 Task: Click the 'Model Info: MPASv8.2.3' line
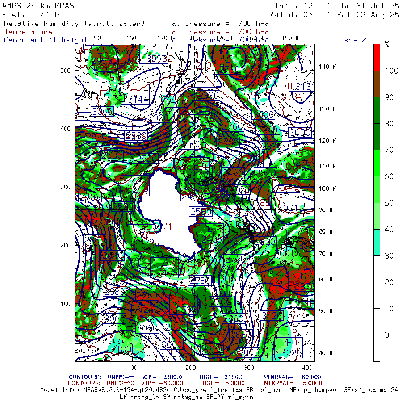[219, 390]
